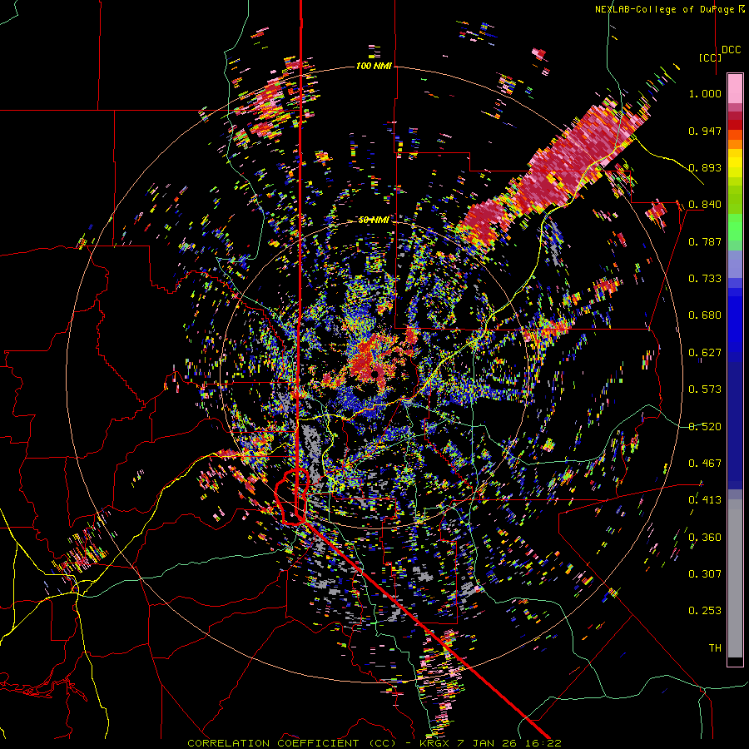
Task: Click the DCC product label
Action: point(731,50)
